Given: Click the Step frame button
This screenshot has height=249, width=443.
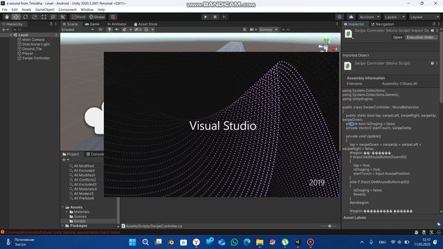Looking at the screenshot, I should 224,17.
